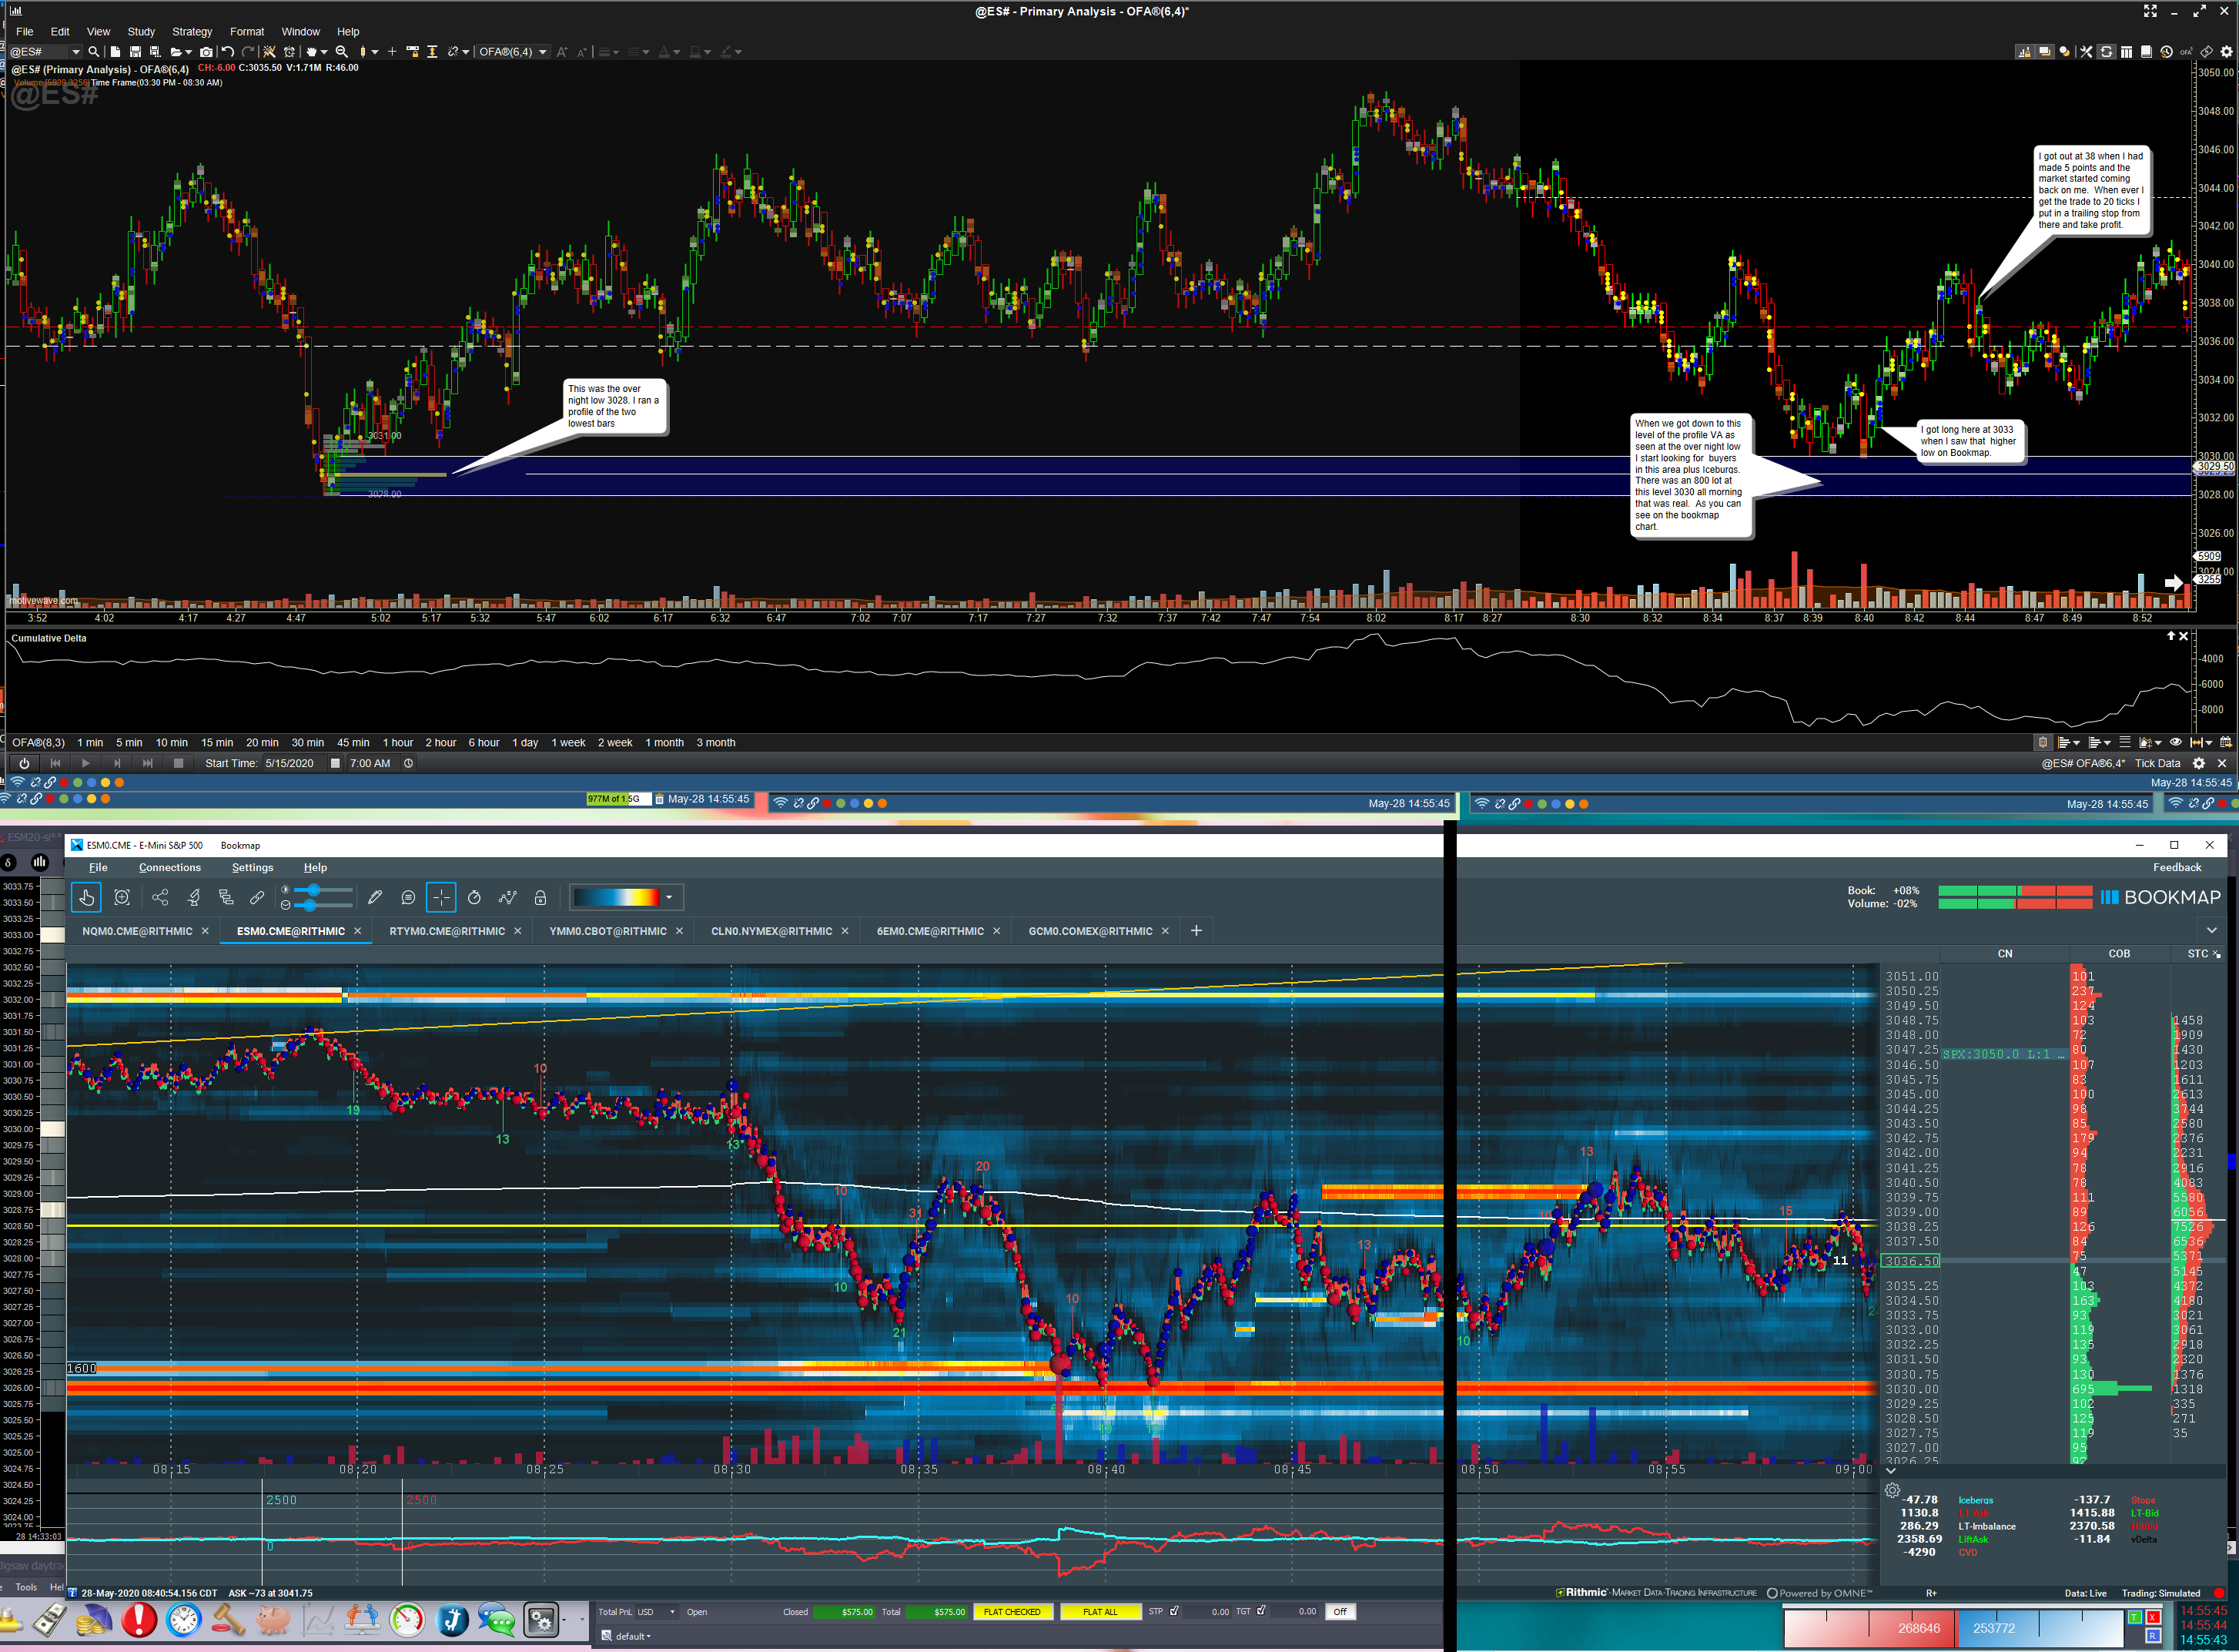Click the Bookmap link chain icon

(257, 898)
